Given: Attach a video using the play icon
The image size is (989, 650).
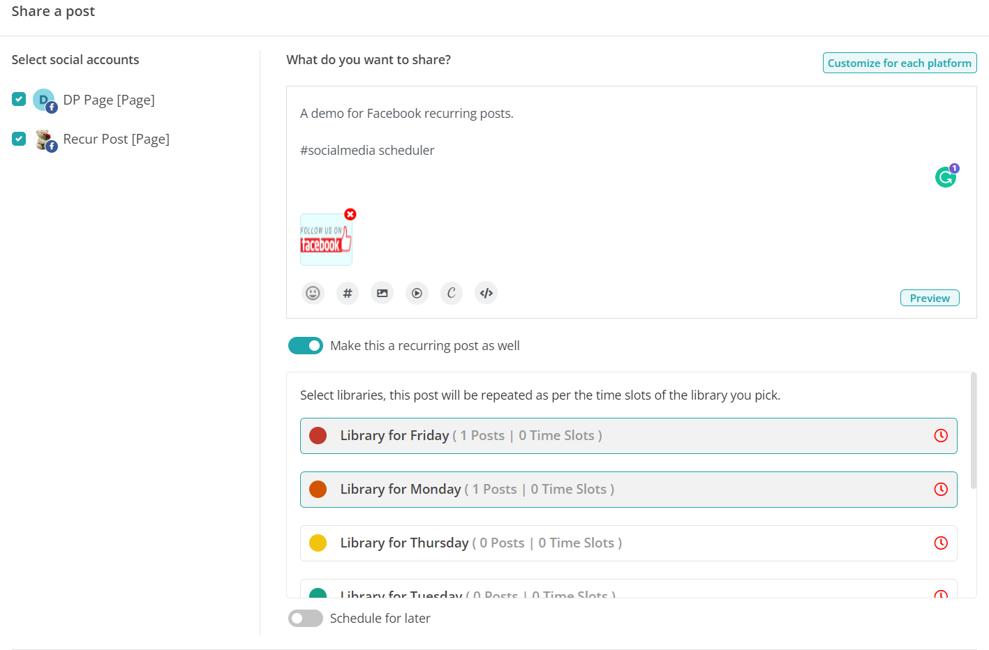Looking at the screenshot, I should click(x=417, y=293).
